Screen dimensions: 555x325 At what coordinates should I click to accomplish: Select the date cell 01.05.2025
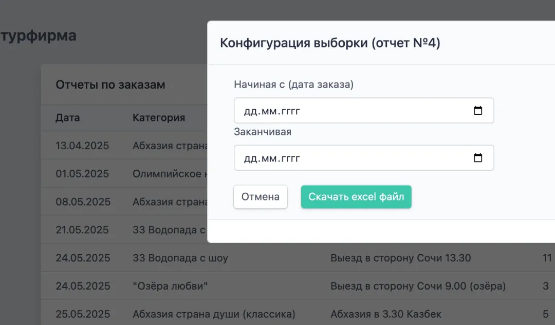click(82, 174)
